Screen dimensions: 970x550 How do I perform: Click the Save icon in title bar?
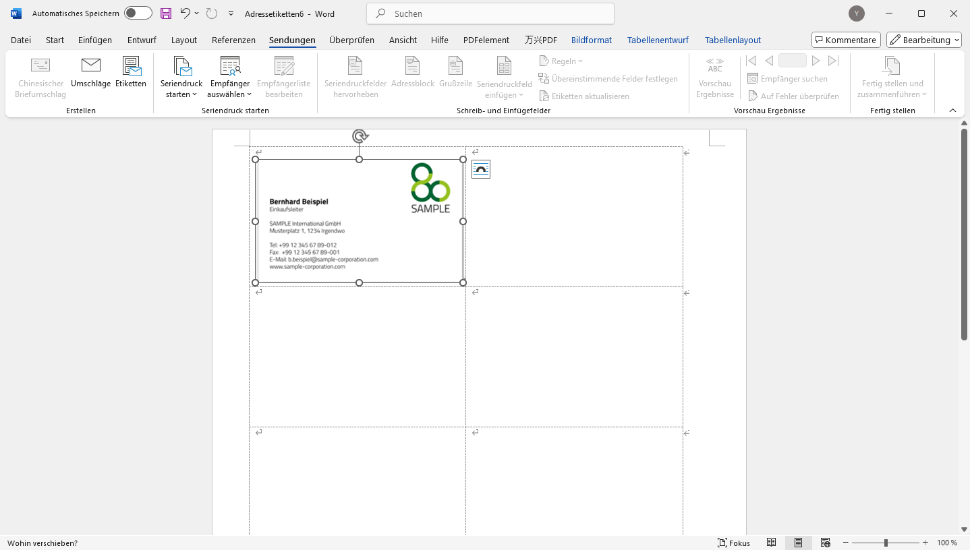coord(166,13)
